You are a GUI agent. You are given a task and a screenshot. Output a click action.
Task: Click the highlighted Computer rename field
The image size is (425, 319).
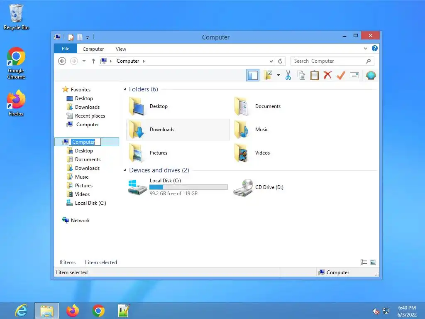[85, 142]
